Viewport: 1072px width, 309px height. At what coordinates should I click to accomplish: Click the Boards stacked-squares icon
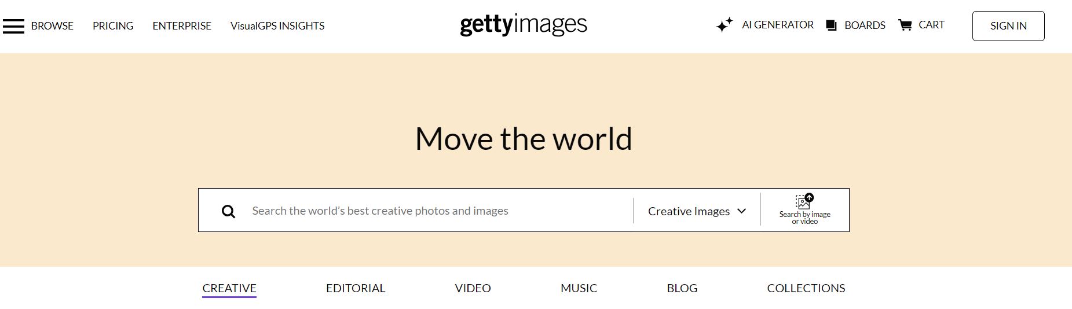click(831, 25)
